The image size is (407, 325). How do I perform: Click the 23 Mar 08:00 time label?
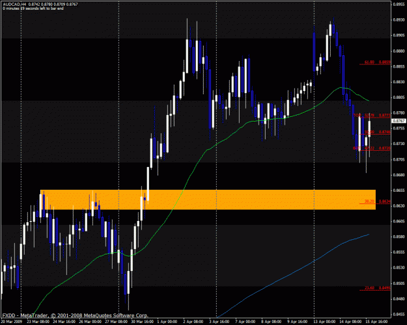coord(38,322)
